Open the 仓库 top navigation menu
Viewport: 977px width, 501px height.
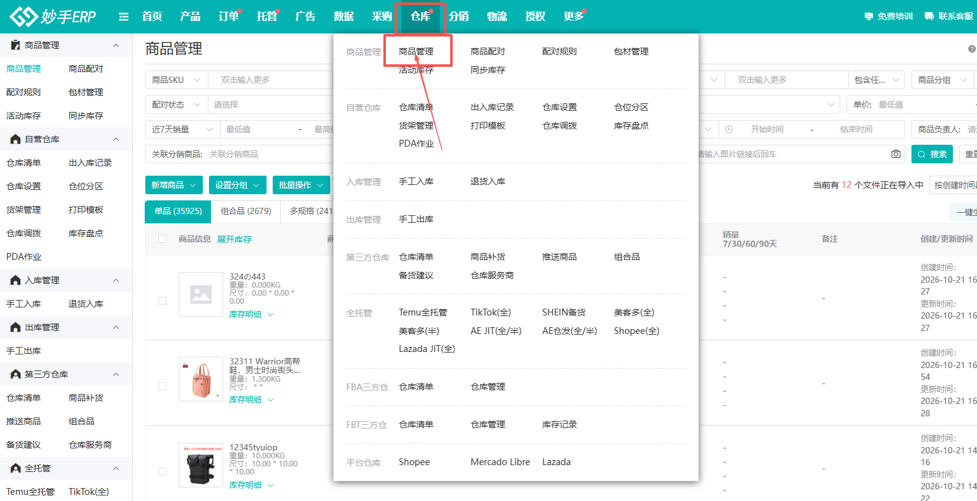(420, 16)
